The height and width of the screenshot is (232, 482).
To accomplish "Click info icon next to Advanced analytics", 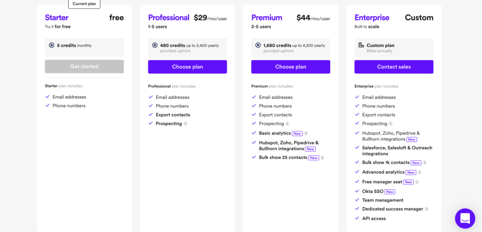I will pos(419,172).
